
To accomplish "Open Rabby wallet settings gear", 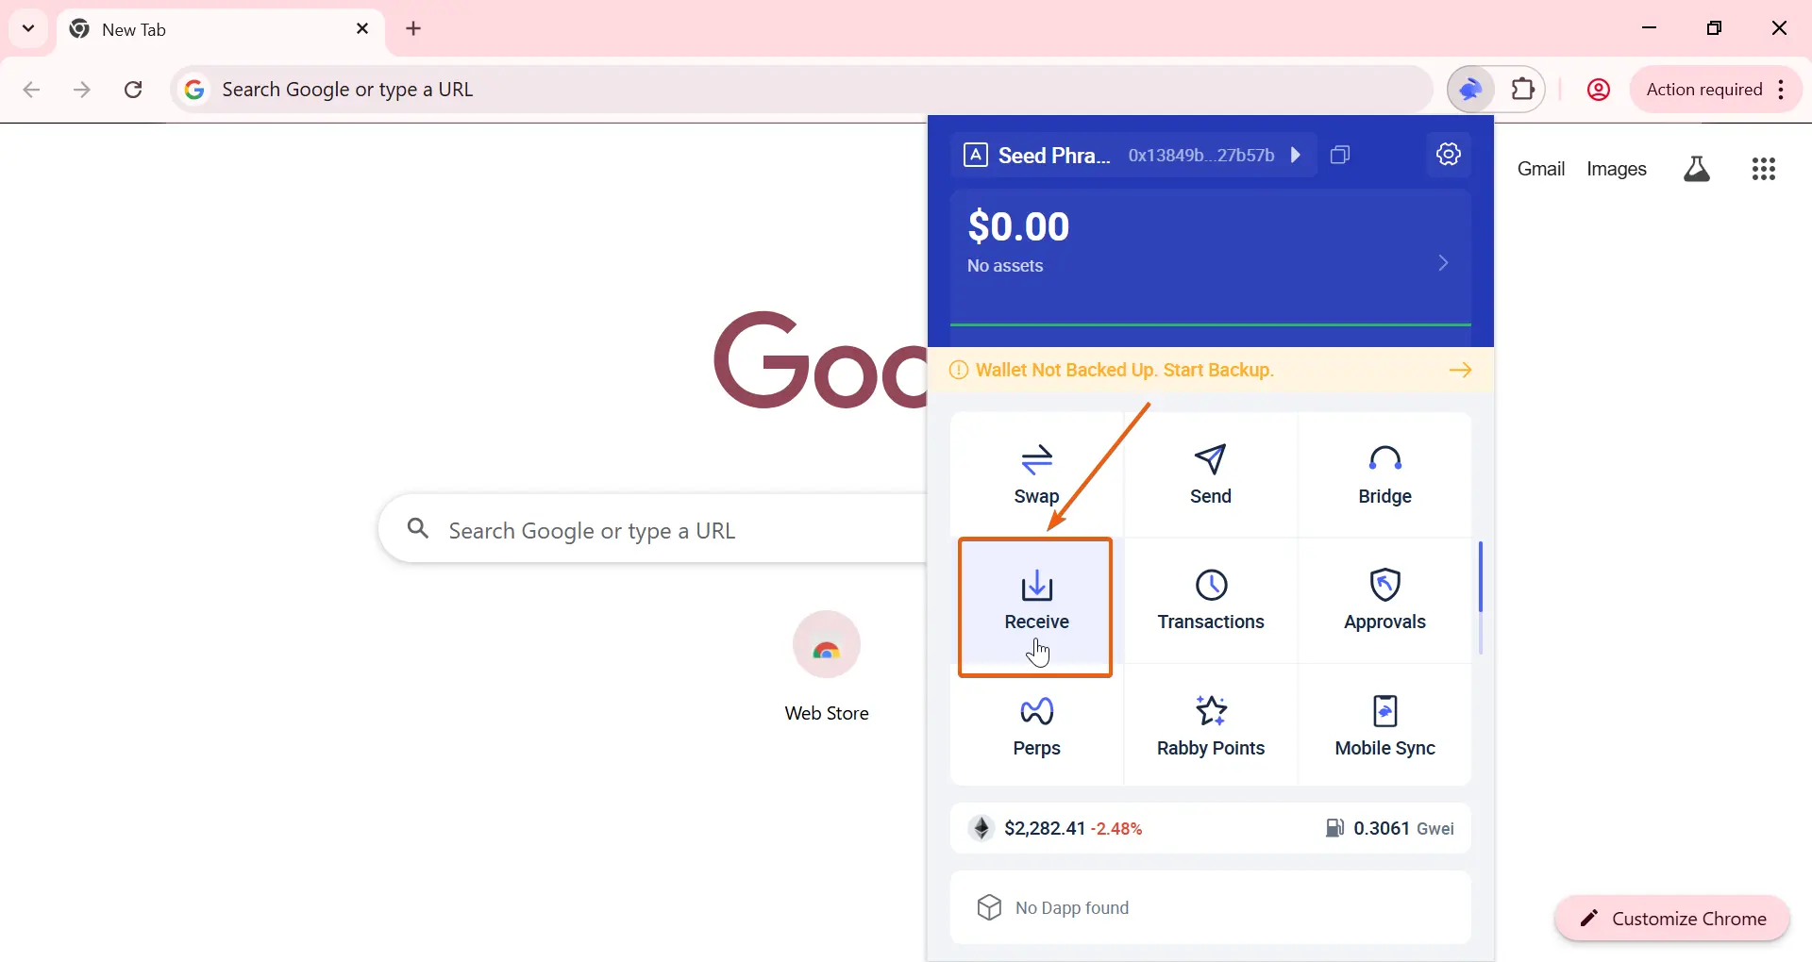I will click(1449, 154).
